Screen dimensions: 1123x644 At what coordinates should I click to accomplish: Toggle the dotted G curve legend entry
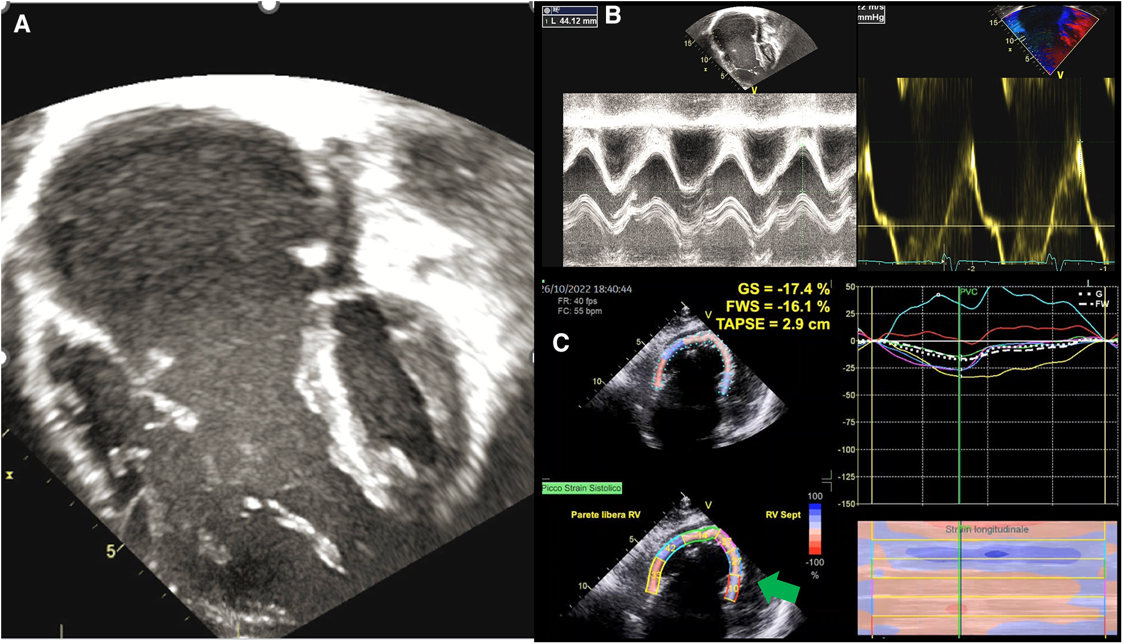click(1091, 294)
